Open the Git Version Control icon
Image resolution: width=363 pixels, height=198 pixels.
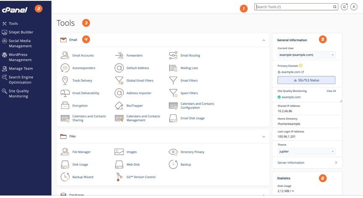coord(119,177)
